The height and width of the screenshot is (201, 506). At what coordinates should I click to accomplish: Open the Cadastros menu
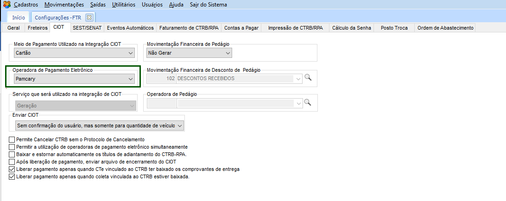pos(26,5)
